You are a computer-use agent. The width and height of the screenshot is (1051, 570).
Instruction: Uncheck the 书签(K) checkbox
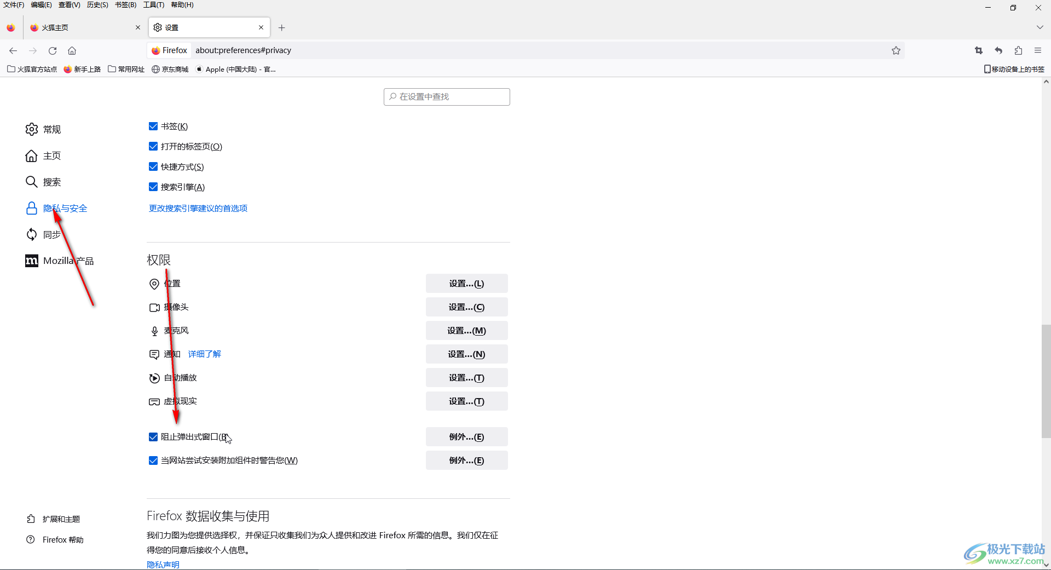tap(153, 126)
